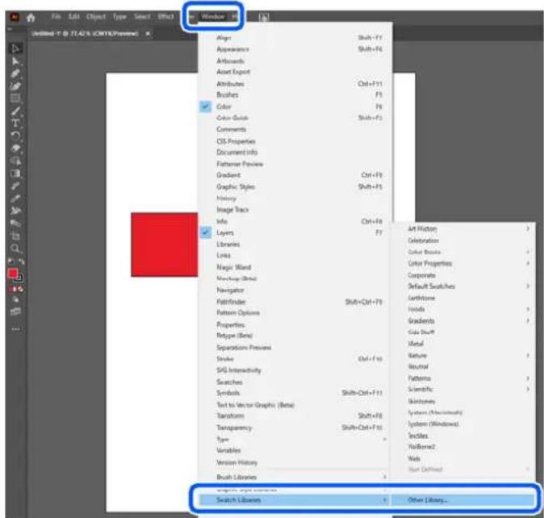Select the Shape Builder tool
Viewport: 544px width, 518px height.
pyautogui.click(x=15, y=161)
